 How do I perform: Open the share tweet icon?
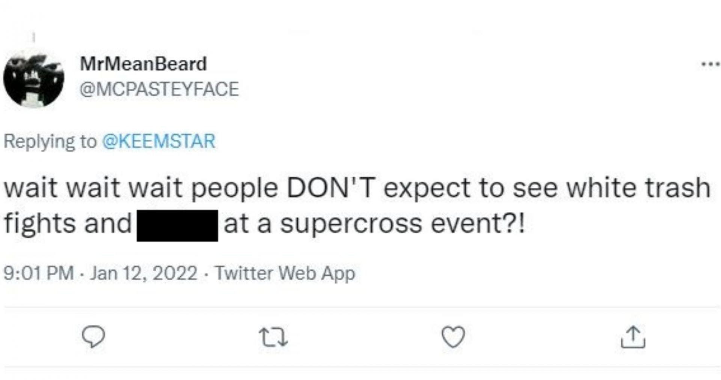click(633, 337)
